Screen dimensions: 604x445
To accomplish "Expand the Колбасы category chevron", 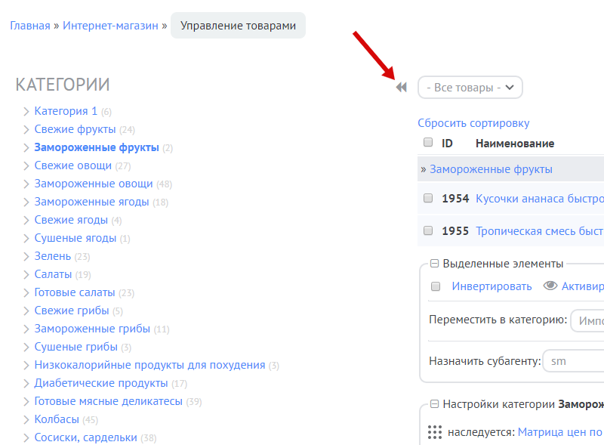I will (26, 419).
